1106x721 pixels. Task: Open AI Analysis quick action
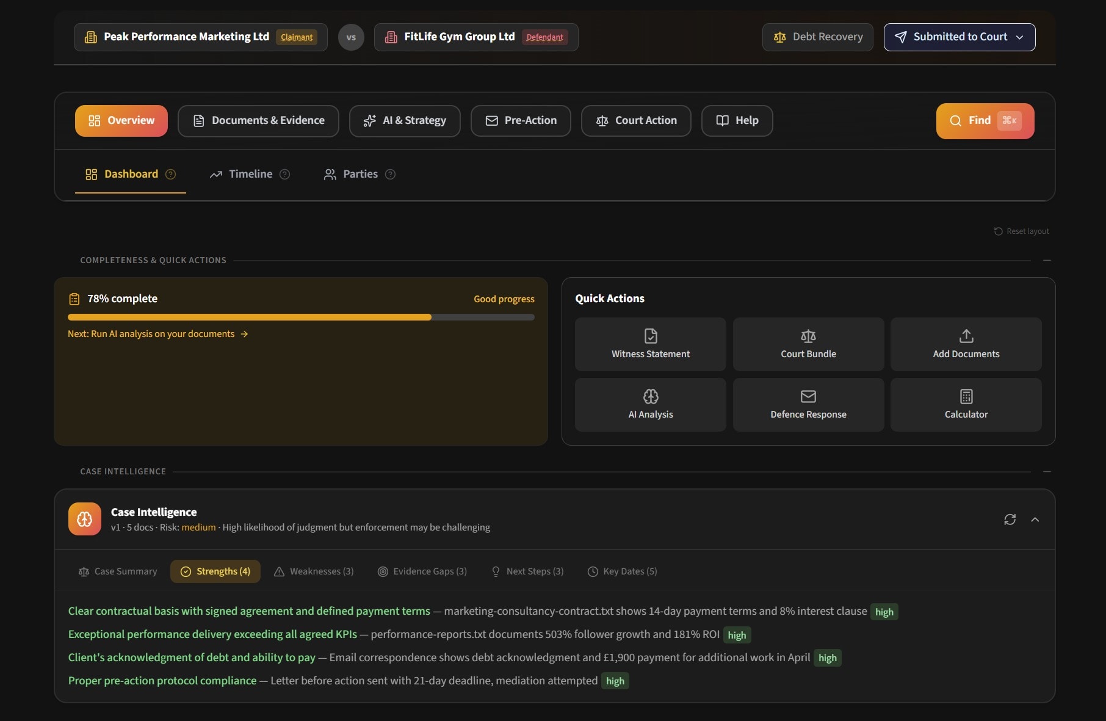pos(649,404)
